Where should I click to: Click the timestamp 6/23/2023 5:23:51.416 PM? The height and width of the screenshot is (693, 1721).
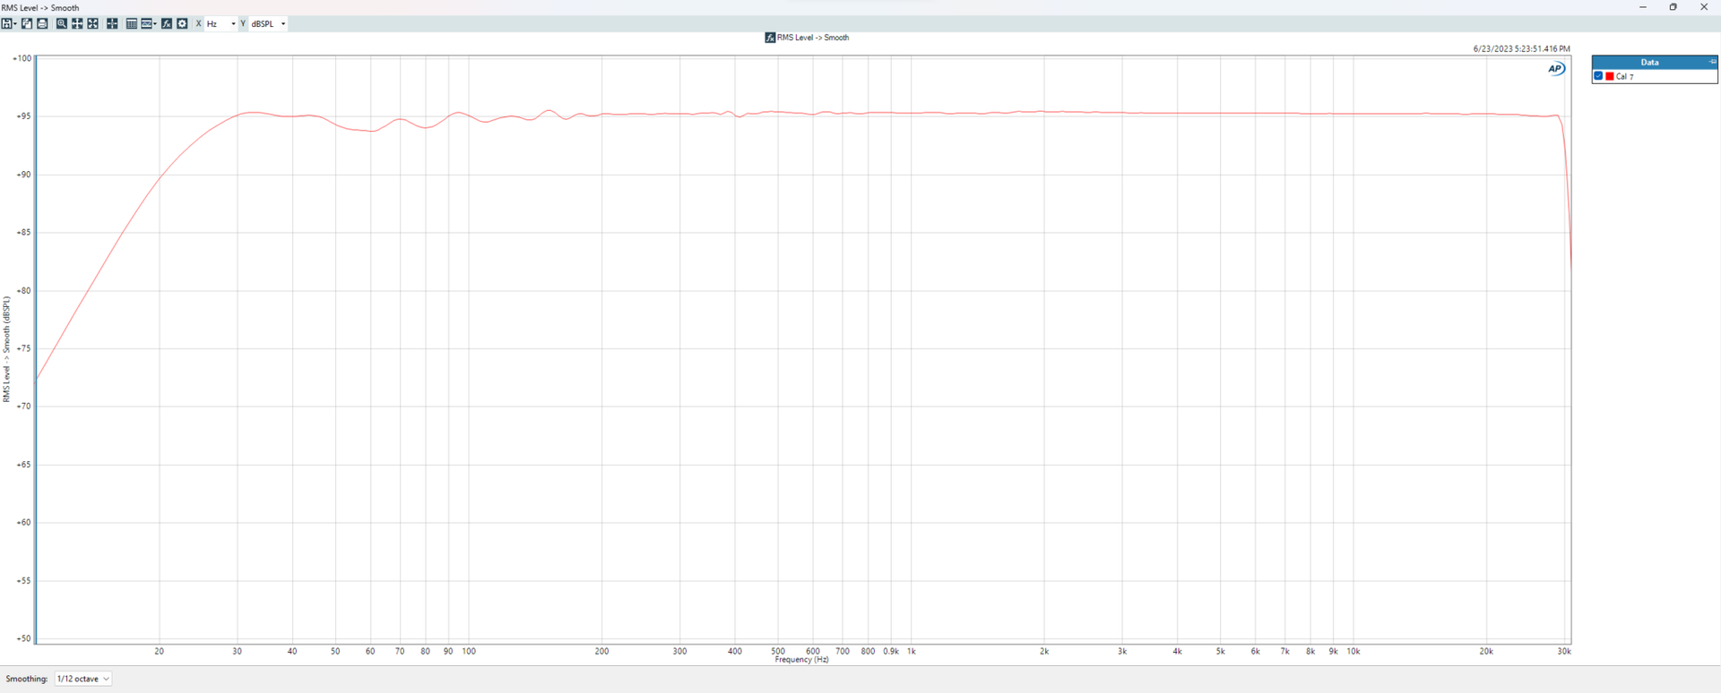point(1521,49)
